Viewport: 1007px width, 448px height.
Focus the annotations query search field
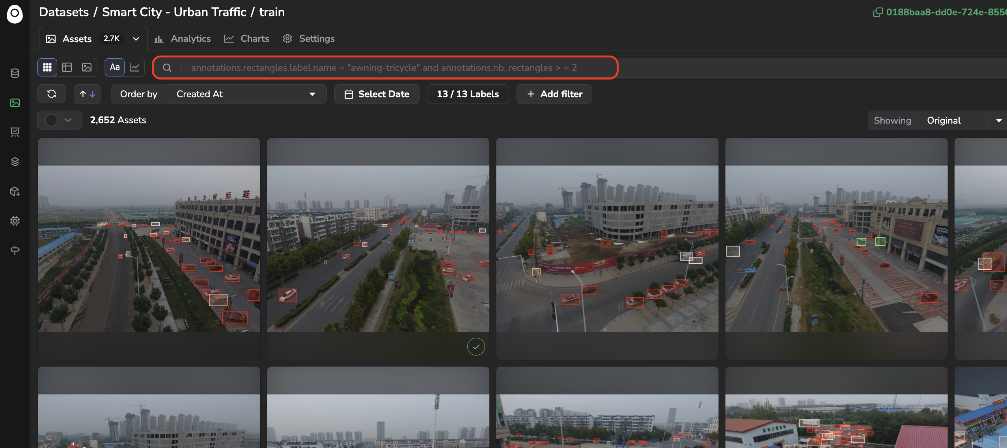point(385,68)
